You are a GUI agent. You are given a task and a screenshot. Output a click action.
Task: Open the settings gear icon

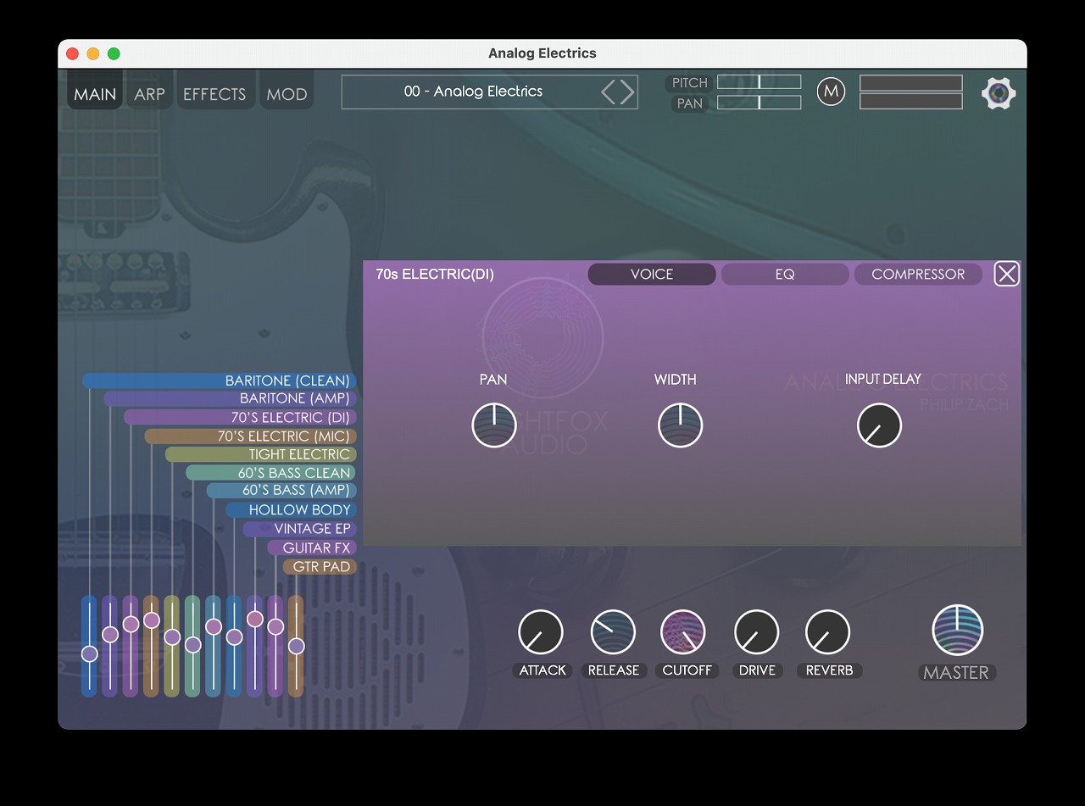pos(999,92)
